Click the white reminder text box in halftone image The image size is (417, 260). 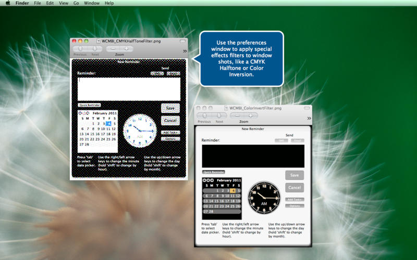tap(129, 89)
